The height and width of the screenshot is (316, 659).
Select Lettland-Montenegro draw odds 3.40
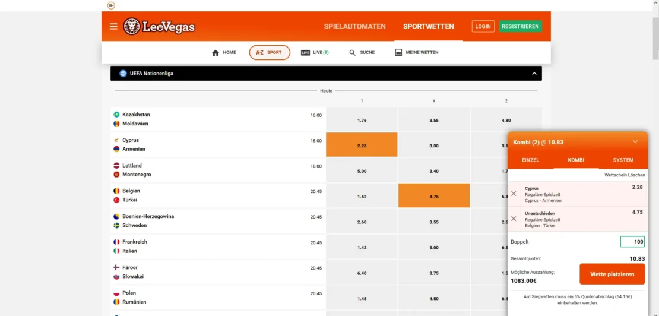[x=434, y=170]
